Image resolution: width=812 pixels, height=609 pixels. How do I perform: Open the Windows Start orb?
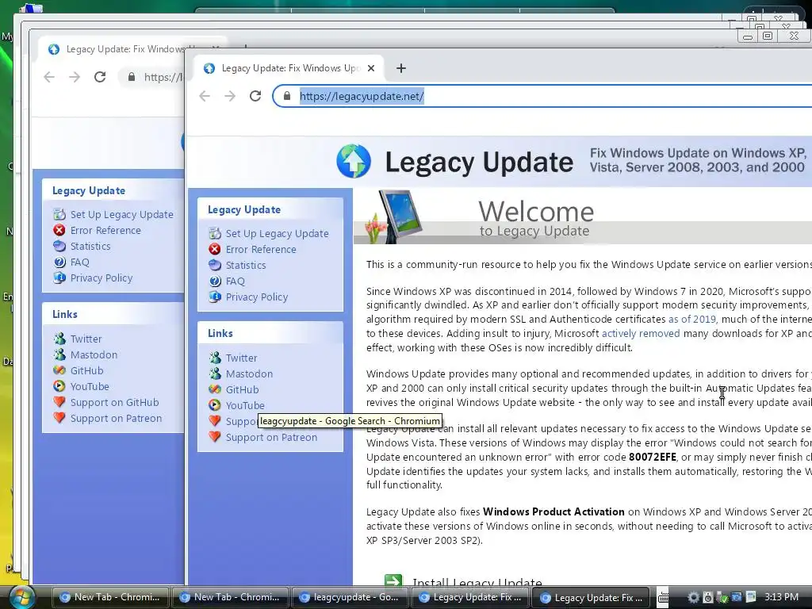(x=21, y=597)
